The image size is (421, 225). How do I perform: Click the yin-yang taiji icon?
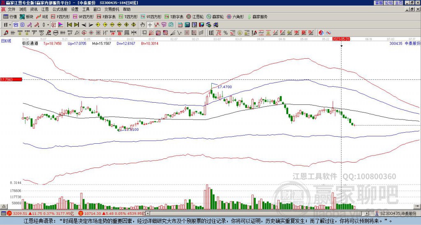coord(321,33)
